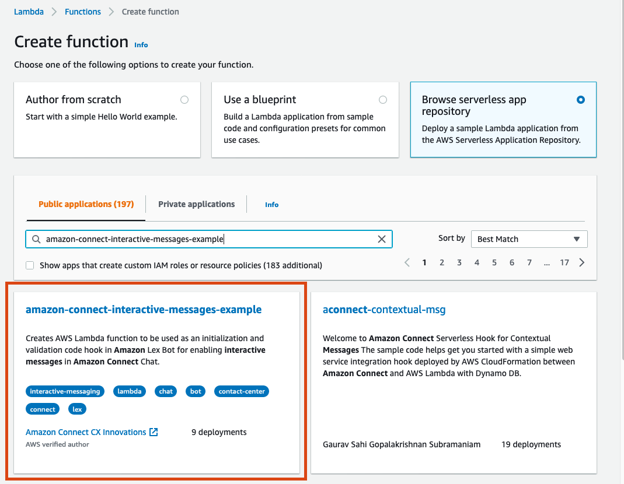Select Use a blueprint radio button
Screen dimensions: 624x484
click(x=382, y=100)
